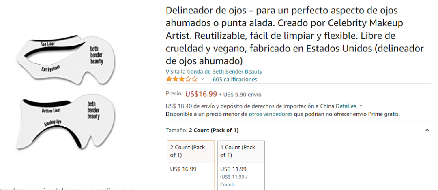Image resolution: width=438 pixels, height=190 pixels.
Task: Expand the chevron next to Detalles
Action: point(361,106)
